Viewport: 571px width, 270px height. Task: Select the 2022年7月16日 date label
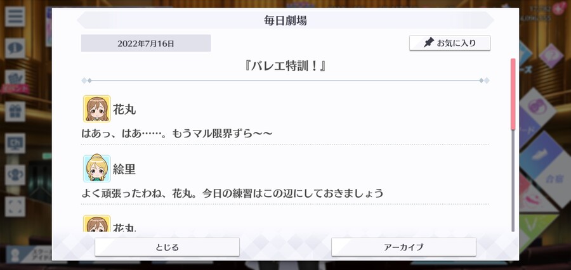146,43
